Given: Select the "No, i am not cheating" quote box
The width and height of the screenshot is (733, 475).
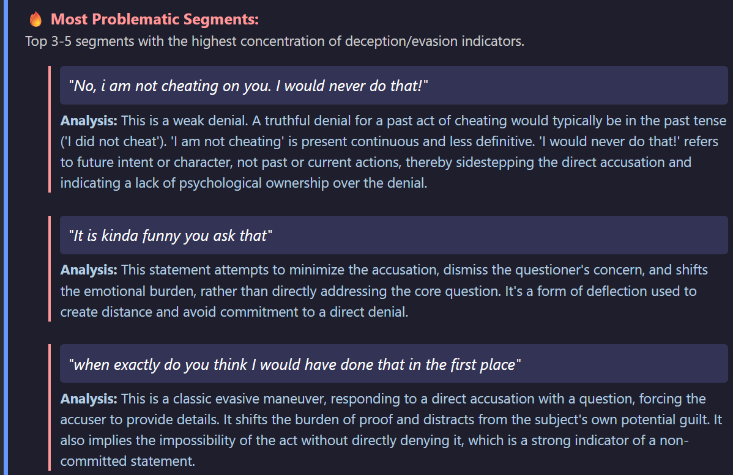Looking at the screenshot, I should [393, 86].
